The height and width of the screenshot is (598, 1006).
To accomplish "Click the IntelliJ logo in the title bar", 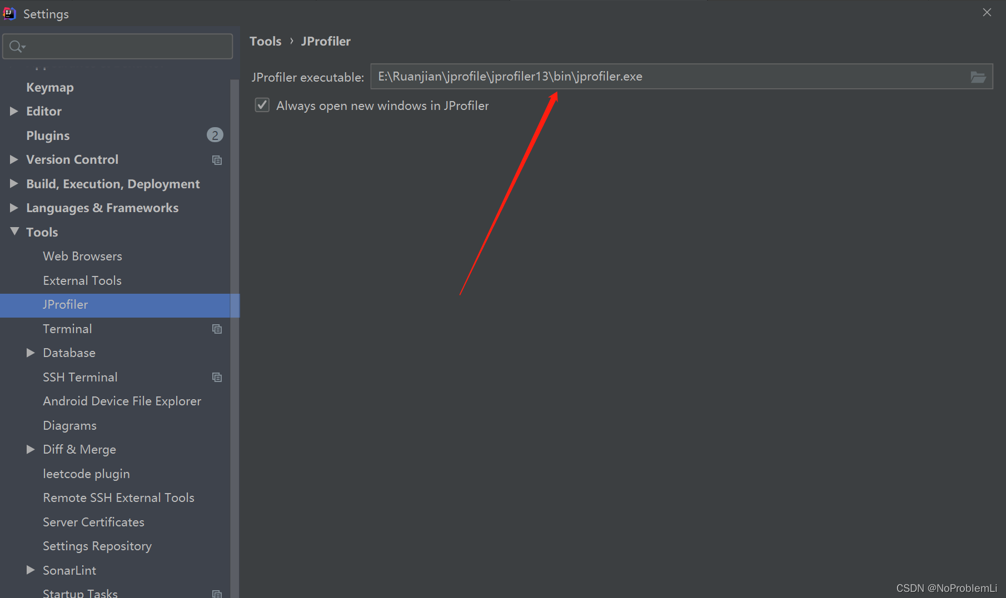I will [9, 13].
